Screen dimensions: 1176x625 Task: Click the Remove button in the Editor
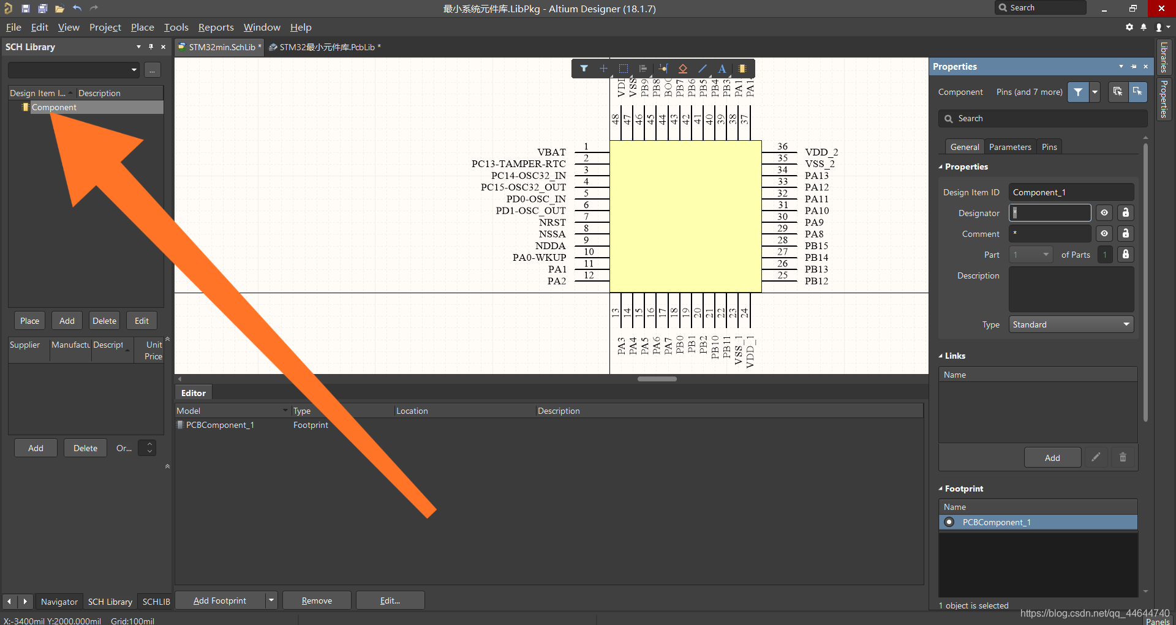[x=317, y=601]
